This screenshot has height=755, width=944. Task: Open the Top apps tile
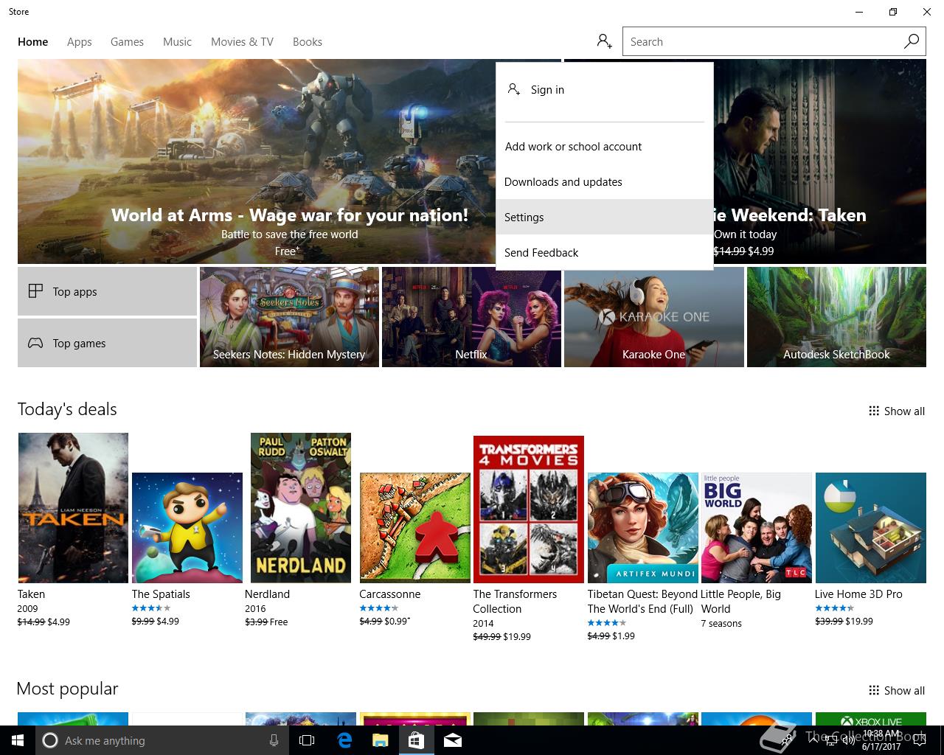107,291
